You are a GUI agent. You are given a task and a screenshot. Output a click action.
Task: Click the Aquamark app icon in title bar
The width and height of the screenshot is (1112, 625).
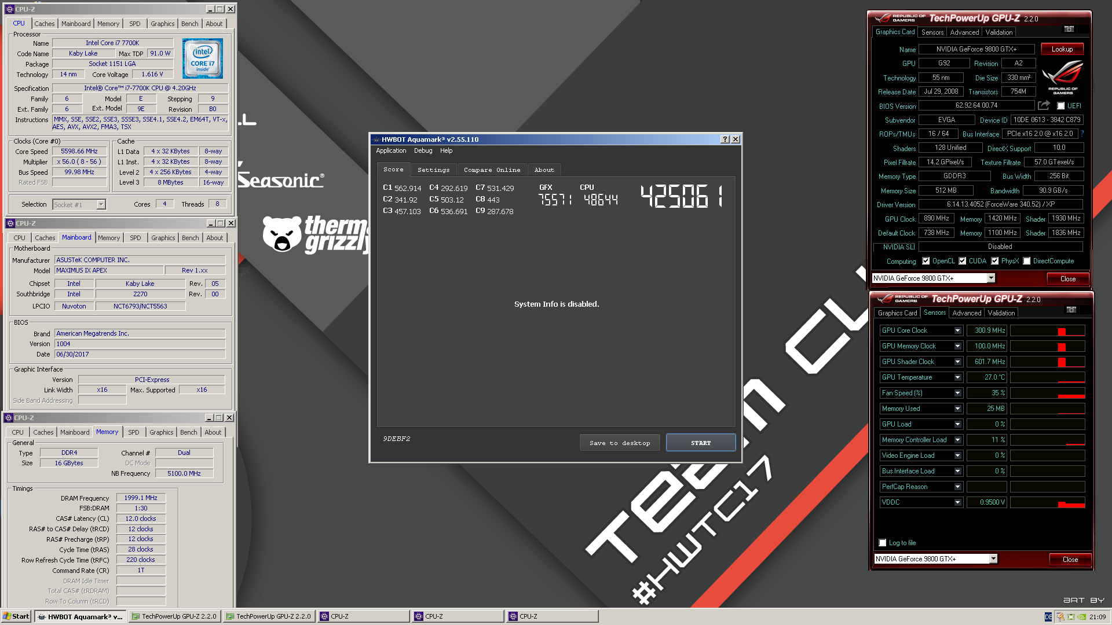(376, 139)
